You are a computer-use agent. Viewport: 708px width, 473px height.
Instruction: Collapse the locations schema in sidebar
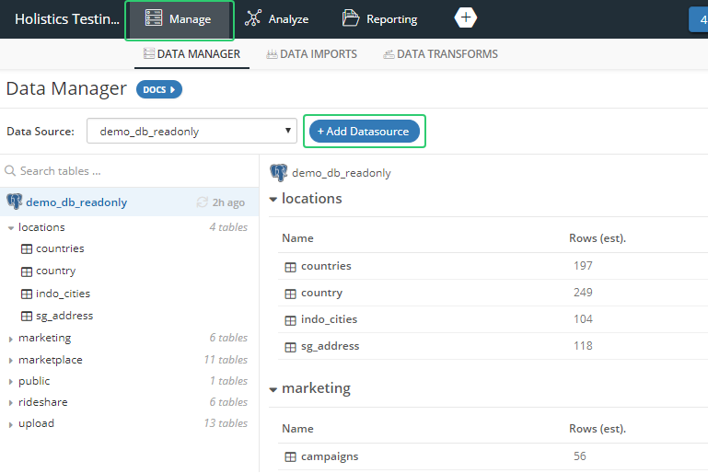tap(11, 228)
